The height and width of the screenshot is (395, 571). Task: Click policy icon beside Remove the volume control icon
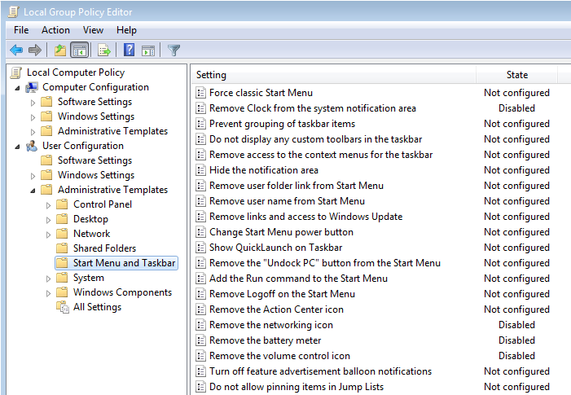click(x=200, y=356)
